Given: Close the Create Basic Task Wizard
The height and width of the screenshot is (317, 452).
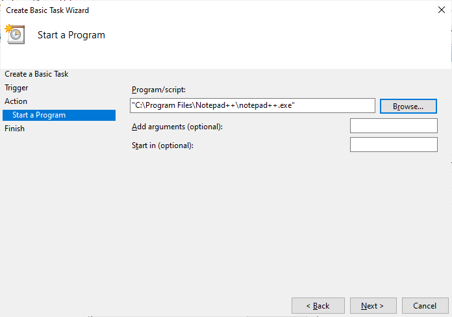Looking at the screenshot, I should pyautogui.click(x=442, y=10).
